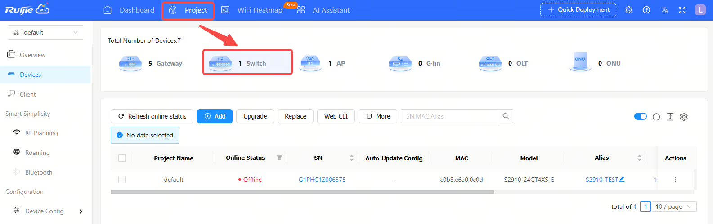Click the refresh circle icon above table
Image resolution: width=713 pixels, height=224 pixels.
point(656,117)
